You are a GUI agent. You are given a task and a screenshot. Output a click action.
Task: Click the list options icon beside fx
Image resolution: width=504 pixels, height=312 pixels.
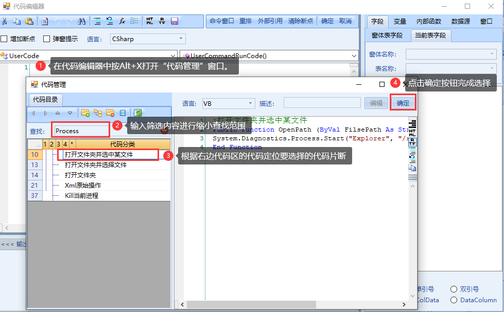pyautogui.click(x=134, y=21)
